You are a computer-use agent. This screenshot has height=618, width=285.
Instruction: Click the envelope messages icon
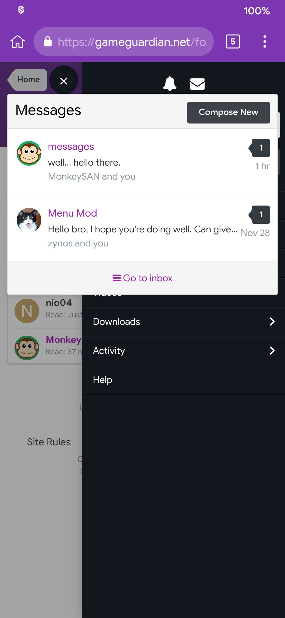[x=197, y=84]
